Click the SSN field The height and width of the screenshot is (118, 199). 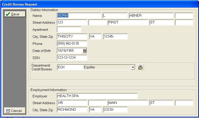coord(72,58)
